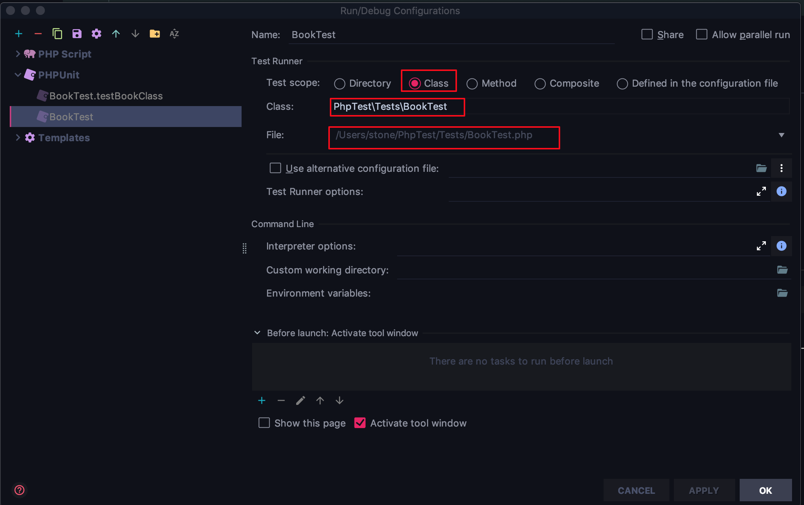Expand the Interpreter options field
The width and height of the screenshot is (804, 505).
pyautogui.click(x=761, y=246)
